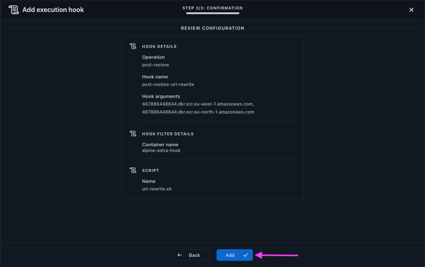Click the eu-north-1 hook argument value
425x267 pixels.
coord(199,112)
